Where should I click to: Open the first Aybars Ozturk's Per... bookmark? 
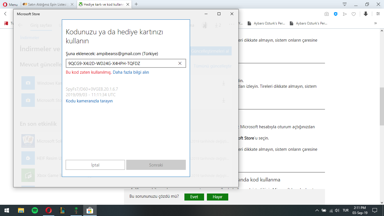tap(266, 23)
